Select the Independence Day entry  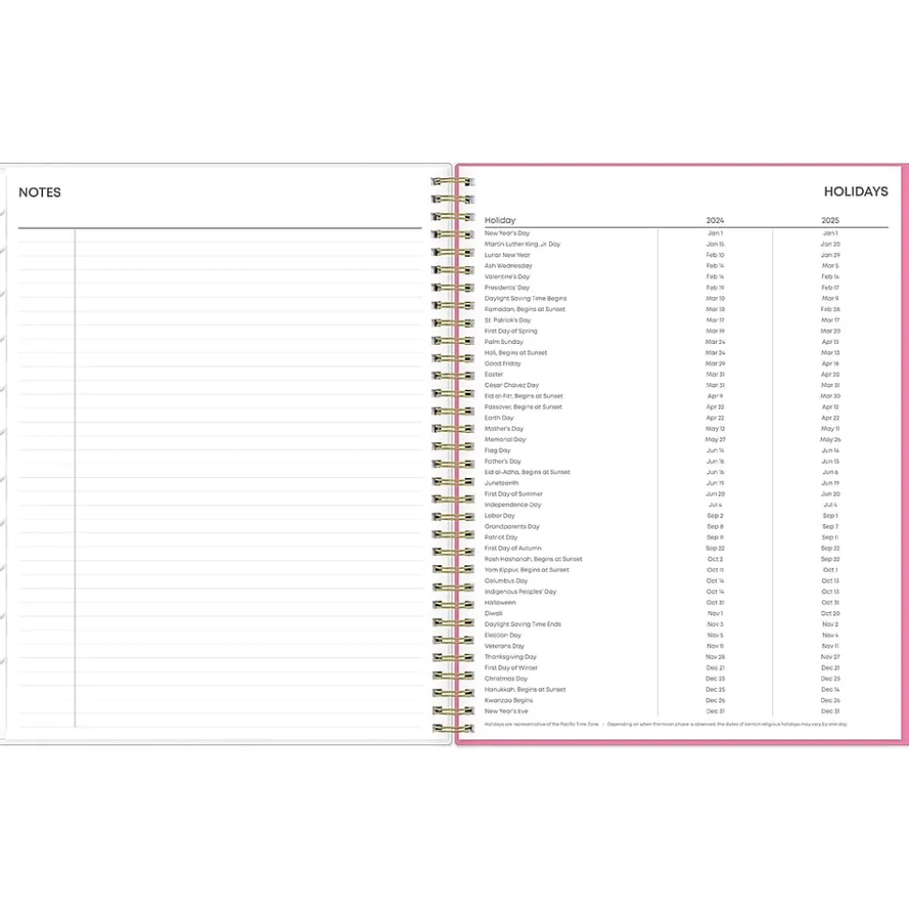point(513,505)
